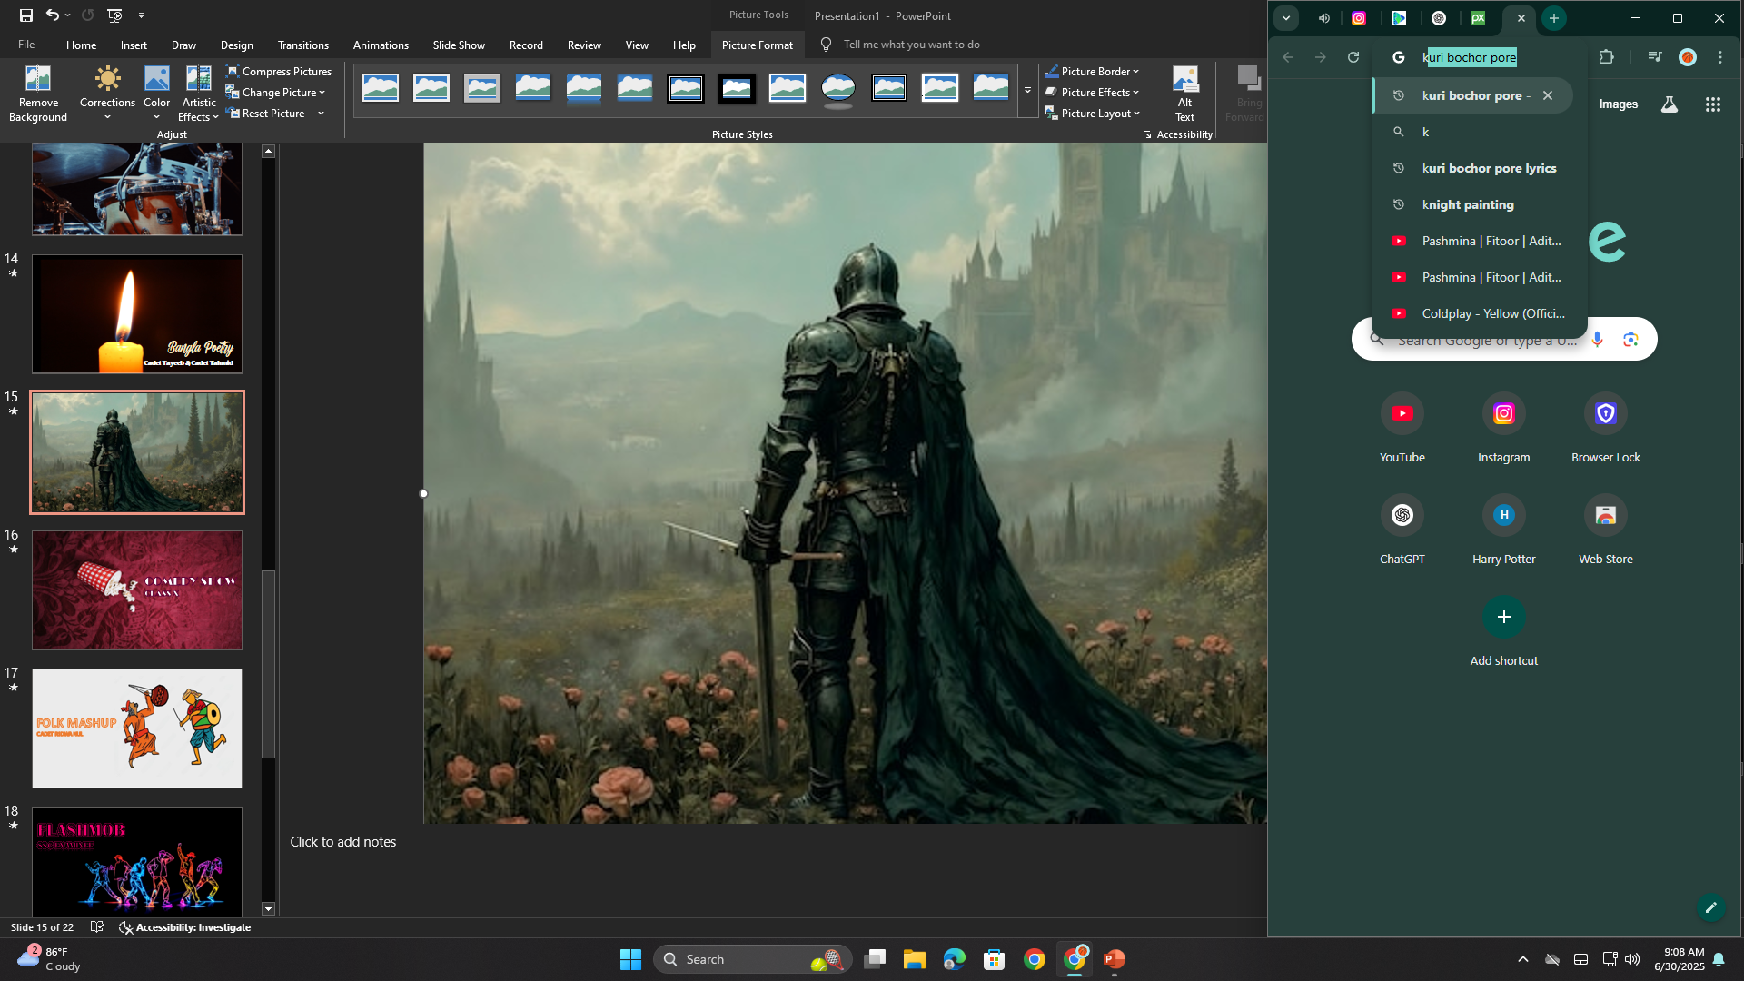Open the Transitions tab
This screenshot has width=1744, height=981.
(302, 45)
